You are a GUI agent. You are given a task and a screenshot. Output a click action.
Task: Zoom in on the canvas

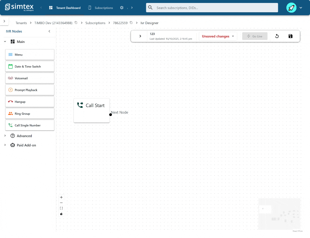[x=61, y=197]
